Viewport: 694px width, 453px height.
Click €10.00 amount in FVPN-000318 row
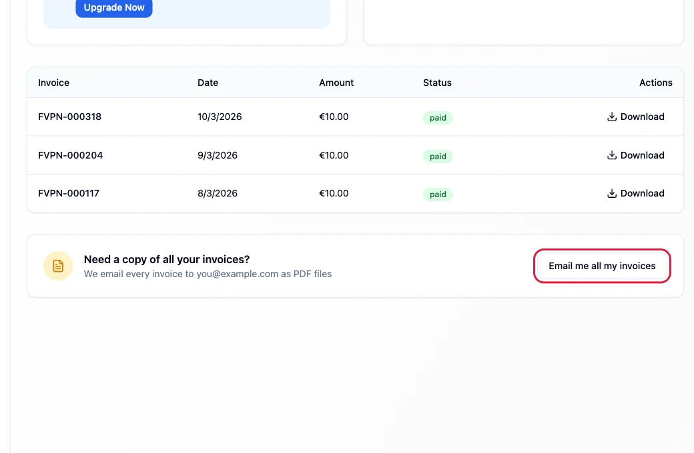coord(334,117)
